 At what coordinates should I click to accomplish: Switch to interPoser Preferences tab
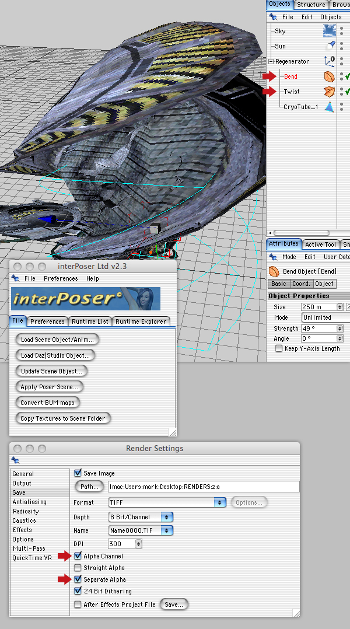coord(47,322)
